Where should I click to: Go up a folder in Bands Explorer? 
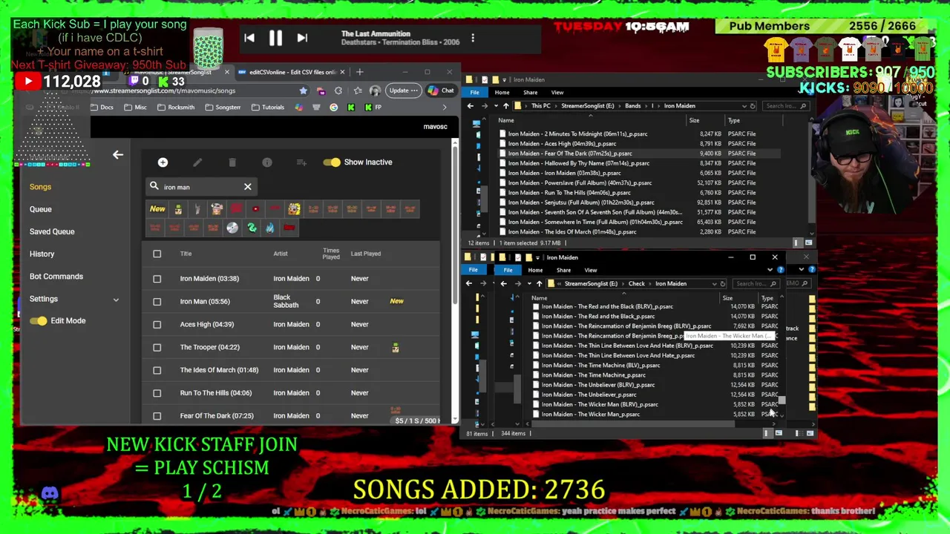pyautogui.click(x=506, y=106)
